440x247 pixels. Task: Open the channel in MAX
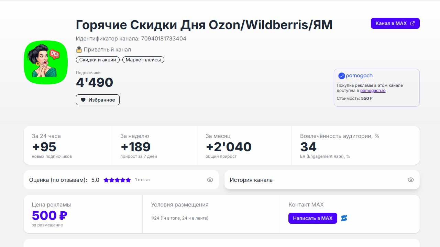click(391, 23)
